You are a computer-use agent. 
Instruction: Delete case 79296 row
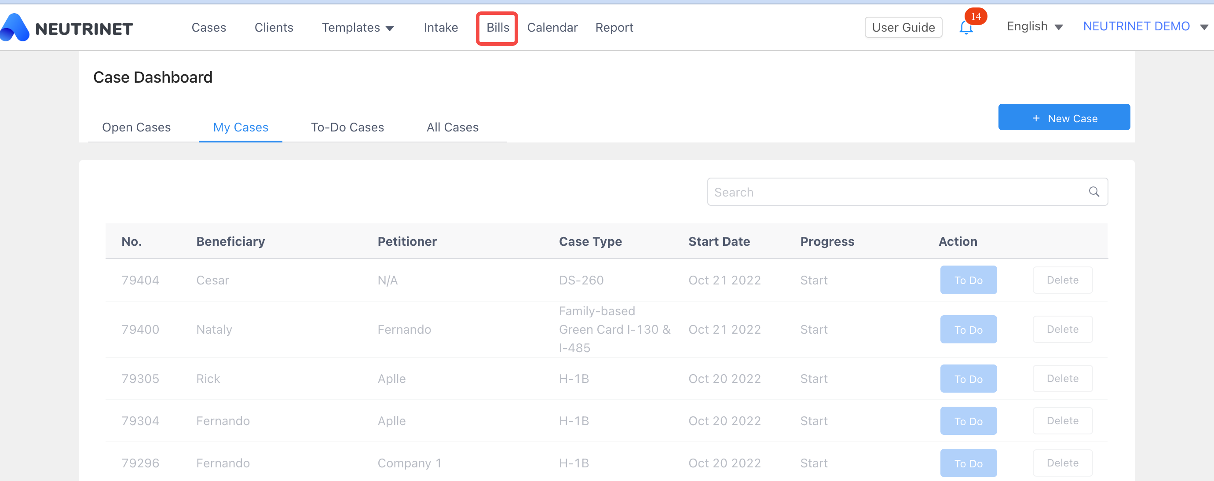click(1062, 463)
